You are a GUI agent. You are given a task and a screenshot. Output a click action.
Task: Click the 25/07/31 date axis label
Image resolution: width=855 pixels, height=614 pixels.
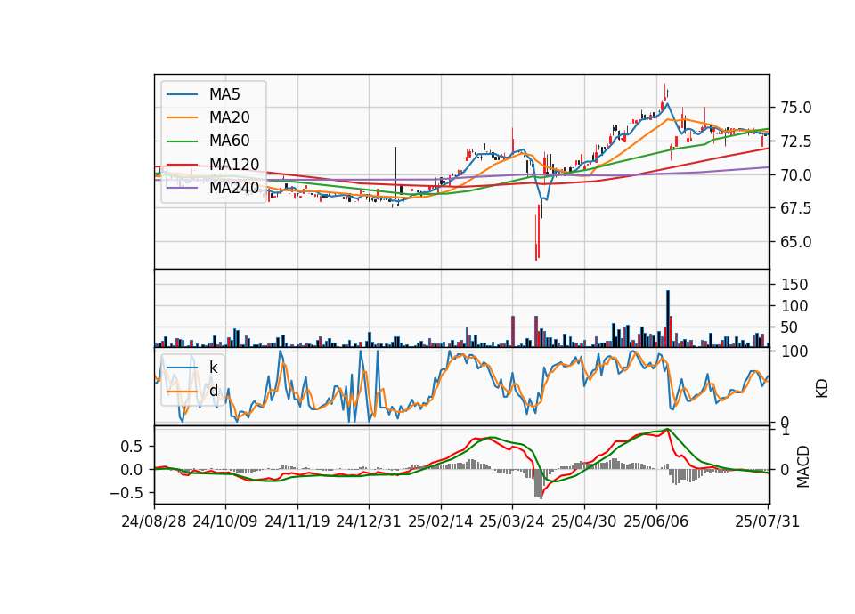point(767,521)
